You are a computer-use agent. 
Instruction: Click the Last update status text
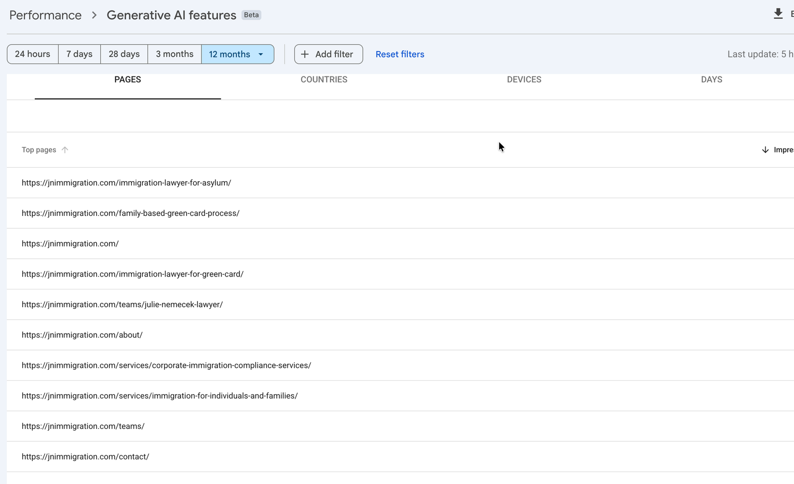pyautogui.click(x=760, y=54)
